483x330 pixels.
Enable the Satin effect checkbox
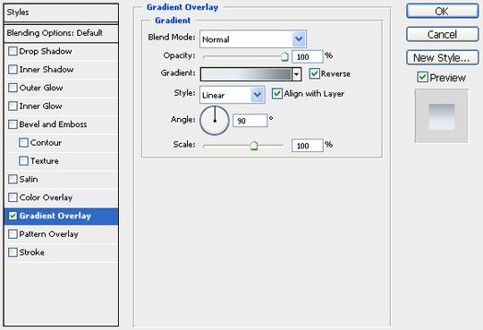pyautogui.click(x=13, y=179)
